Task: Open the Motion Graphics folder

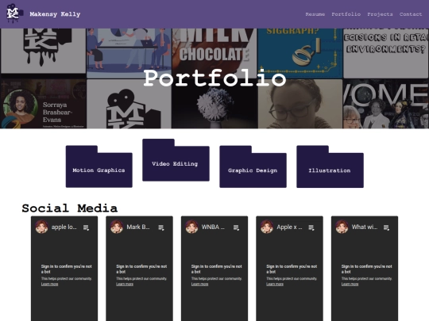Action: coord(99,166)
